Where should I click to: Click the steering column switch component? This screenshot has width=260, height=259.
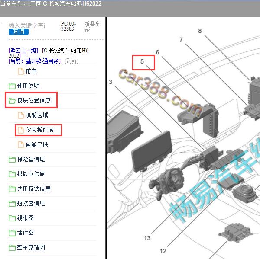pyautogui.click(x=167, y=182)
